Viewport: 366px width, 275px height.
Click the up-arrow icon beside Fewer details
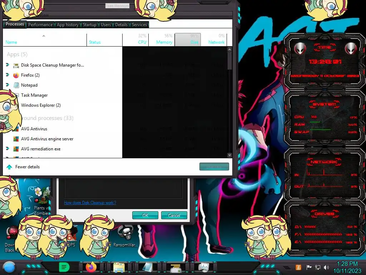click(x=9, y=167)
